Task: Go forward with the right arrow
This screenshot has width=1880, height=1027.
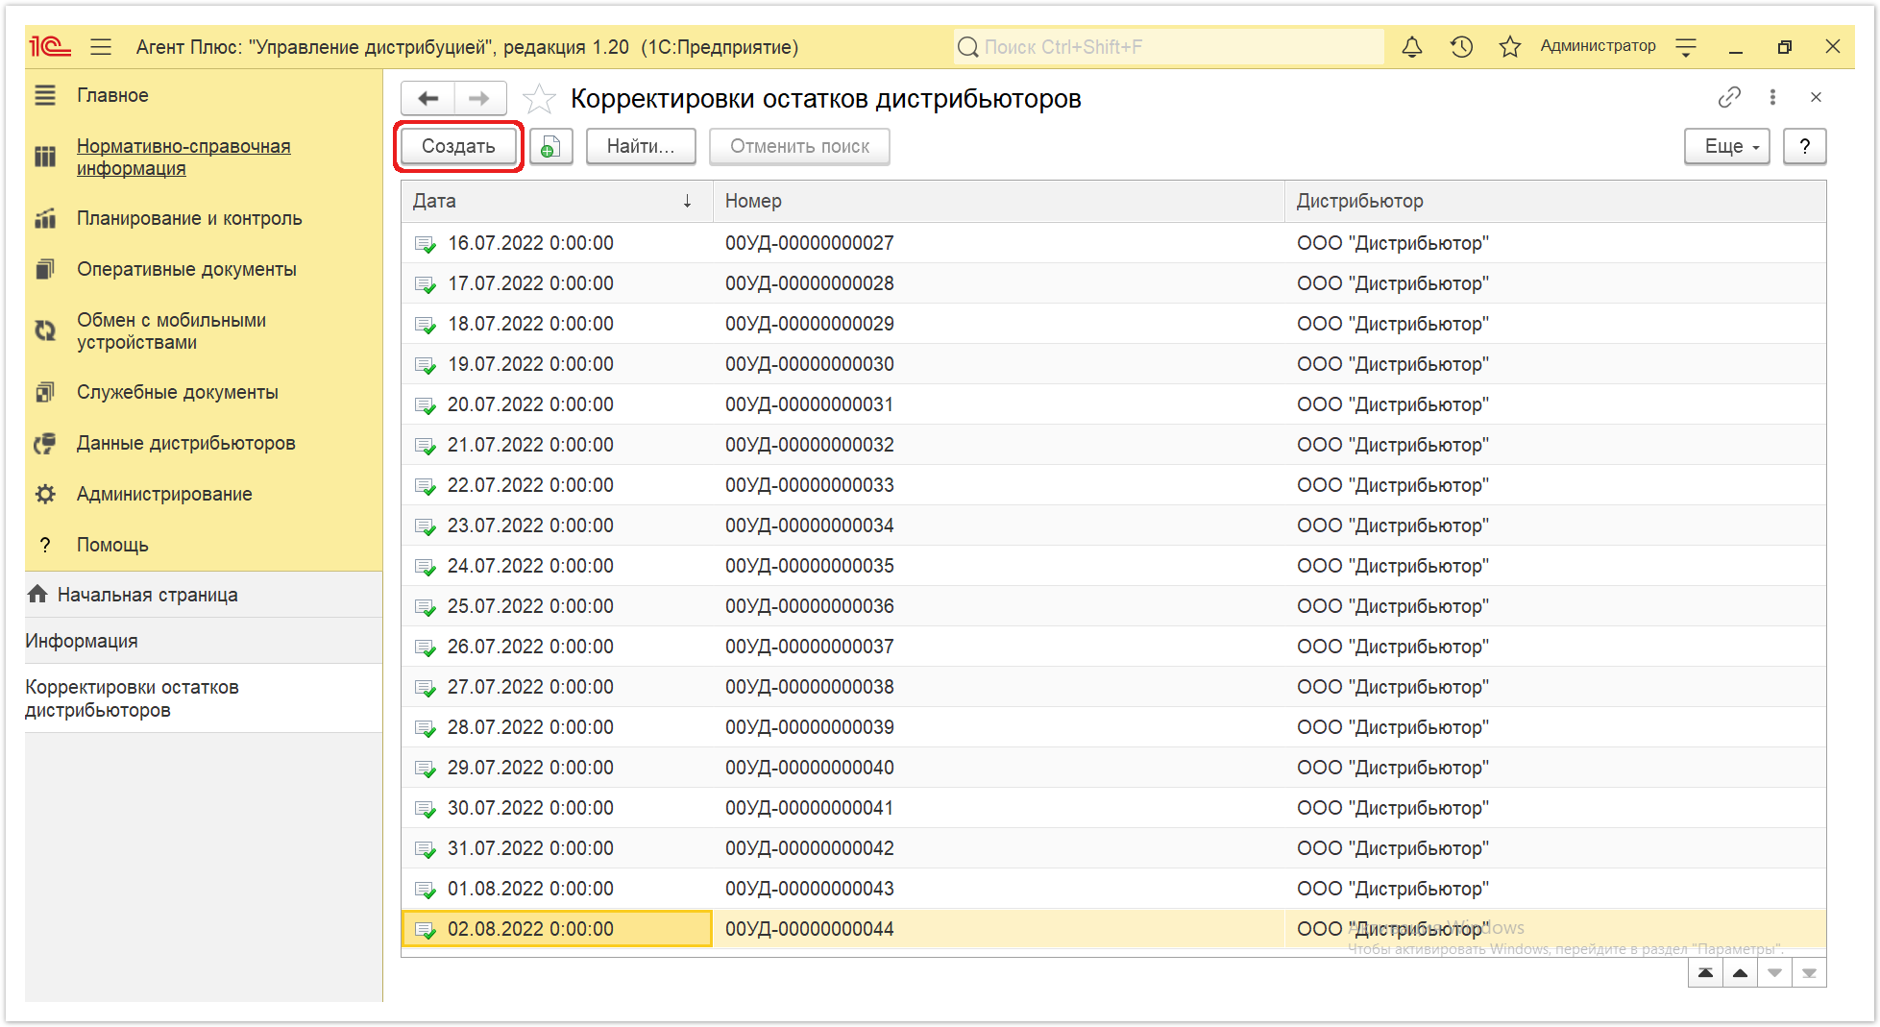Action: pyautogui.click(x=479, y=98)
